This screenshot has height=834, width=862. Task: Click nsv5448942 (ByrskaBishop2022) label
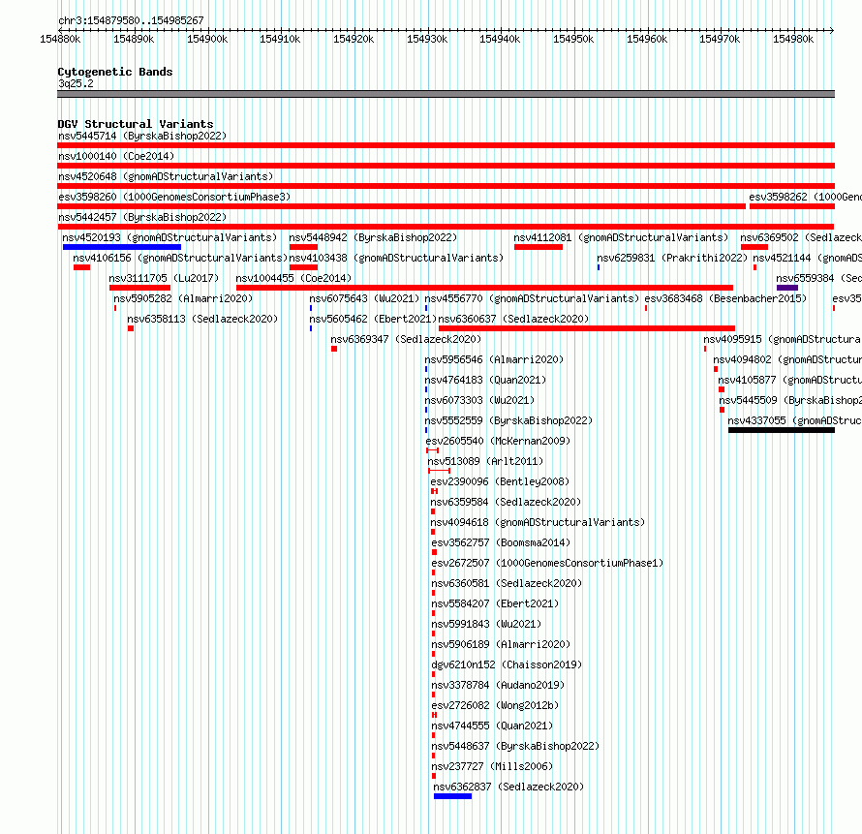(373, 237)
